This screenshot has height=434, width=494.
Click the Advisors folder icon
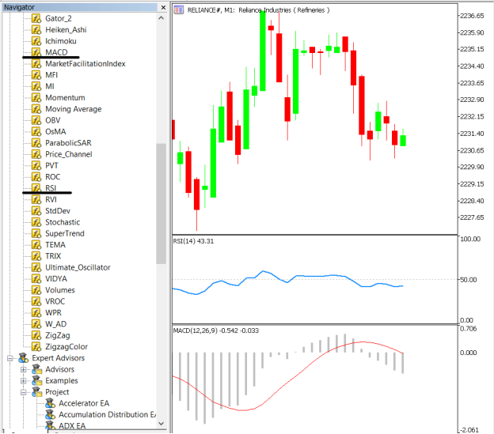click(x=37, y=369)
